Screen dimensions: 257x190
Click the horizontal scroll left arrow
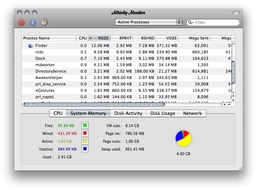tap(225, 104)
